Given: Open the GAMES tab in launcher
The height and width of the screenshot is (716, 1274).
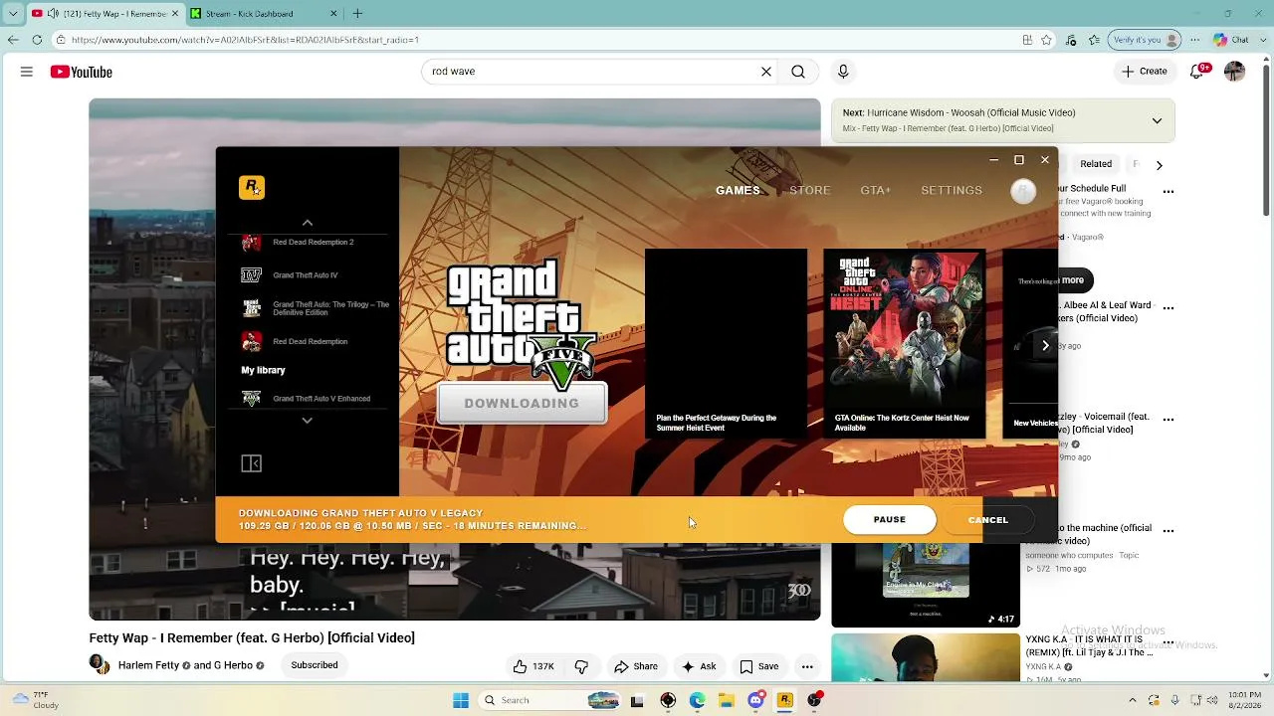Looking at the screenshot, I should pos(738,190).
